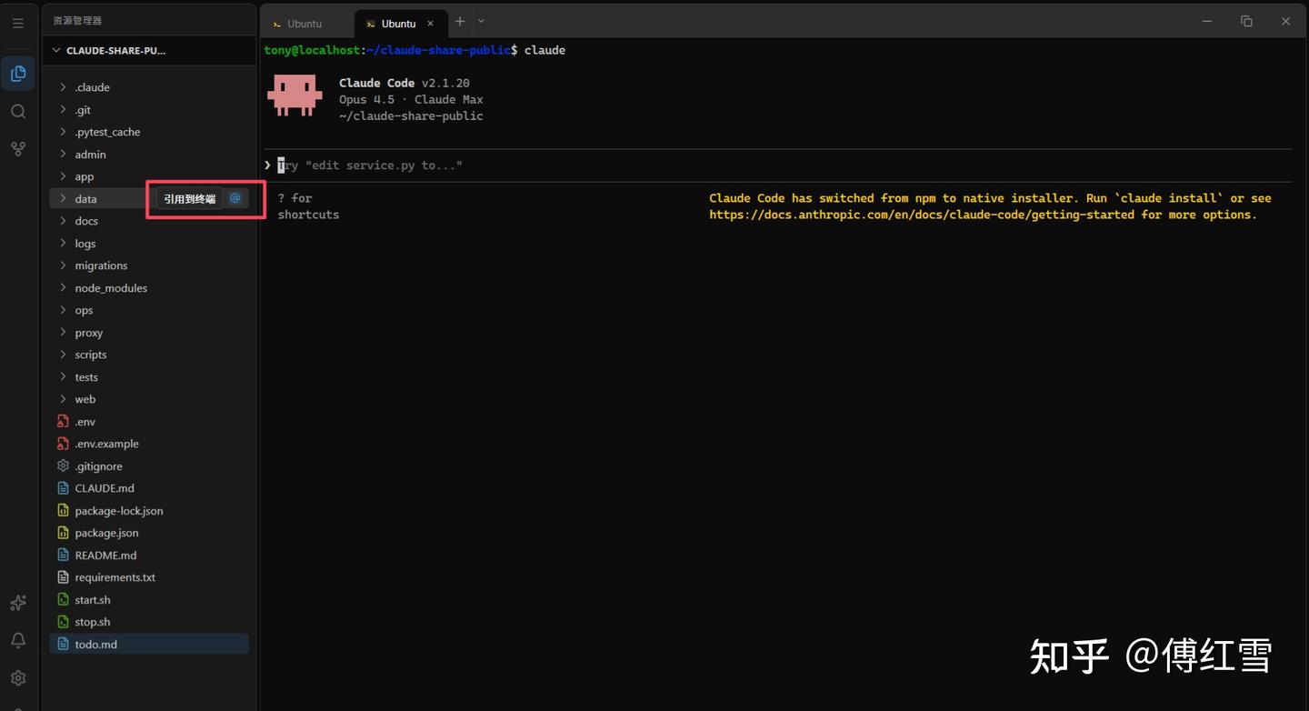
Task: Select the ops folder
Action: tap(149, 310)
